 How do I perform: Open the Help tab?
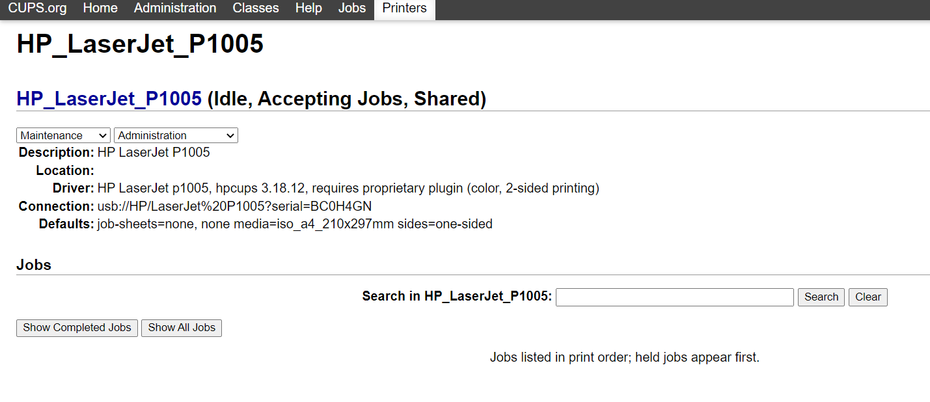coord(308,8)
